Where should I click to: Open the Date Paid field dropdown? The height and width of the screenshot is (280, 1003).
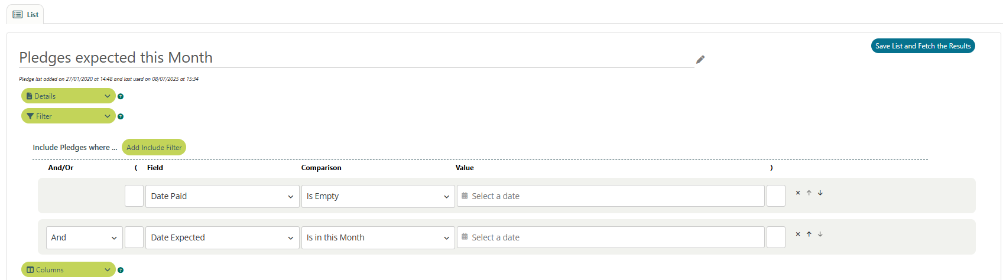[x=222, y=196]
